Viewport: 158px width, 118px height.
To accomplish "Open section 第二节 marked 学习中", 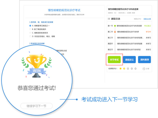I will [x=127, y=32].
